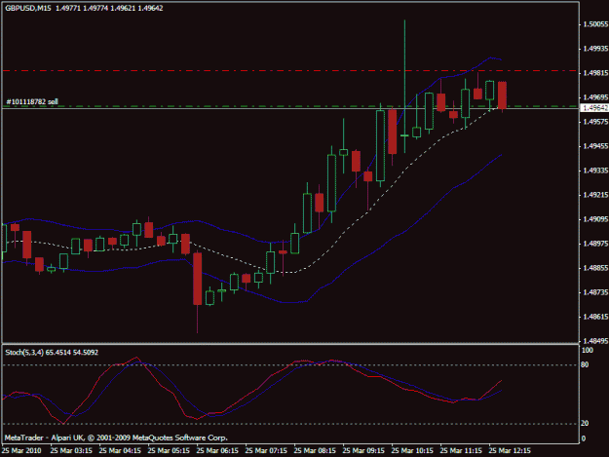Click the 25 Mar 09:15 time label
The image size is (609, 457).
click(363, 451)
